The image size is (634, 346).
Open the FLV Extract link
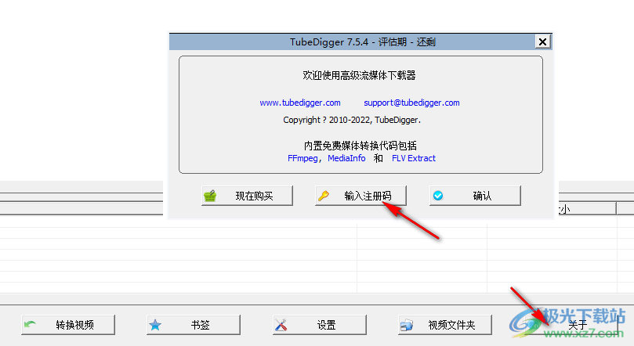[414, 158]
